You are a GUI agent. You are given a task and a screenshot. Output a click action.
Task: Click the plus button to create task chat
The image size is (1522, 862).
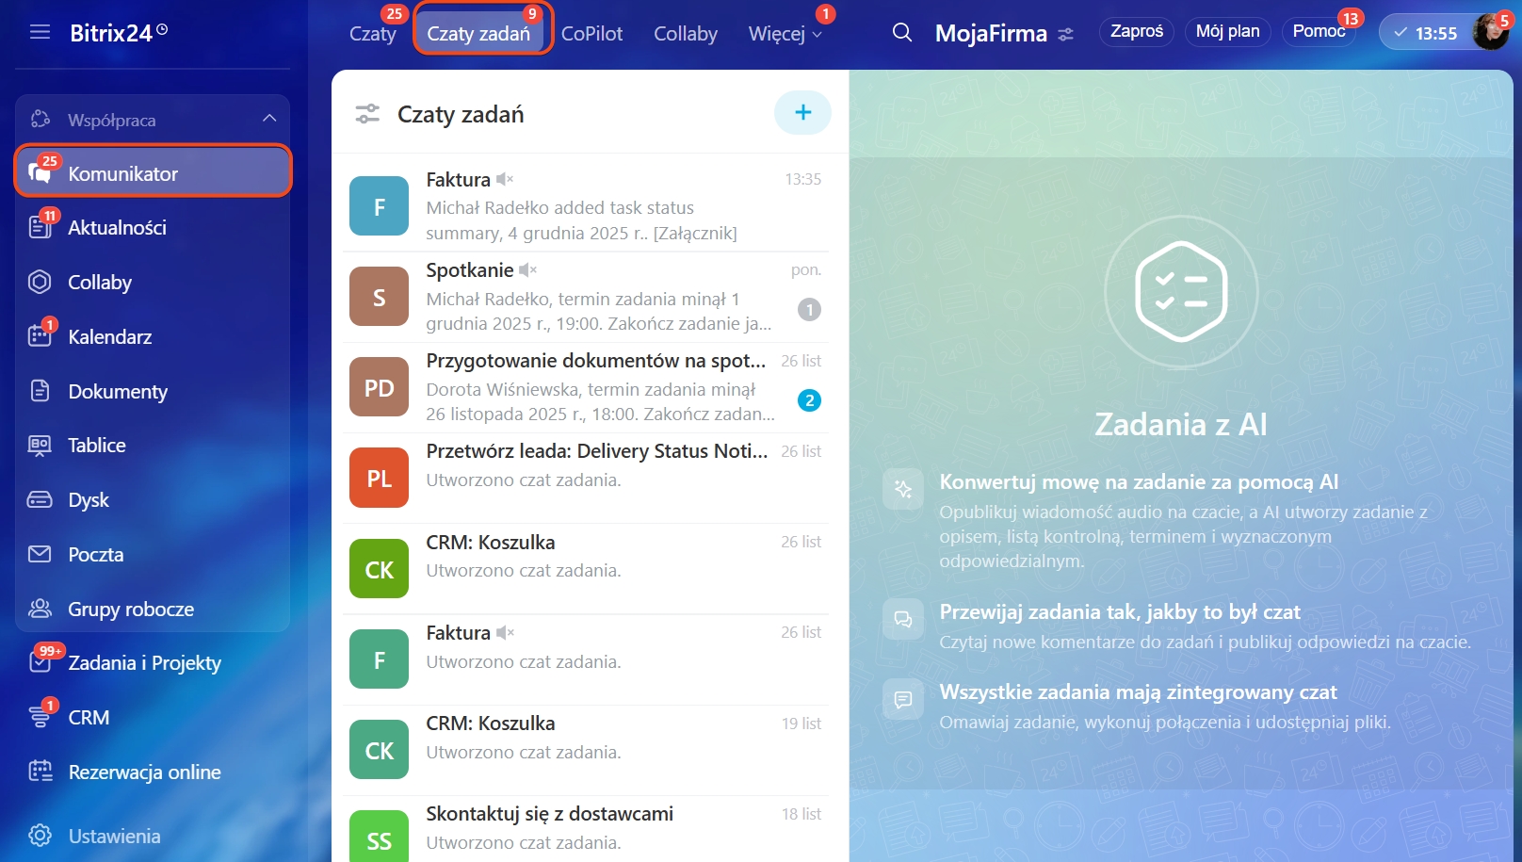[802, 113]
